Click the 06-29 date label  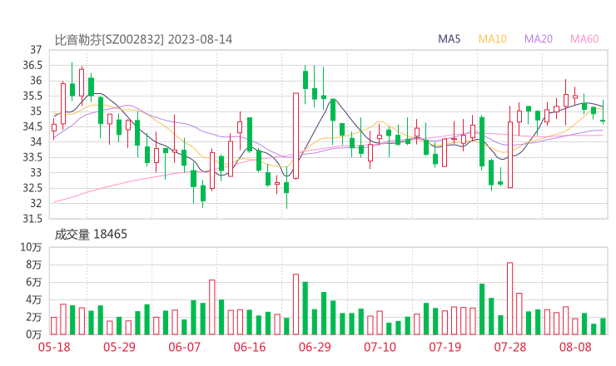(315, 347)
